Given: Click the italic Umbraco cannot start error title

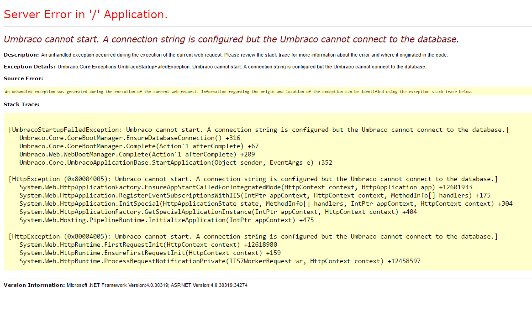Looking at the screenshot, I should 231,40.
